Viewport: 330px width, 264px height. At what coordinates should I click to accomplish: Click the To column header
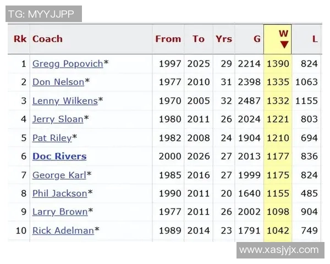click(198, 39)
